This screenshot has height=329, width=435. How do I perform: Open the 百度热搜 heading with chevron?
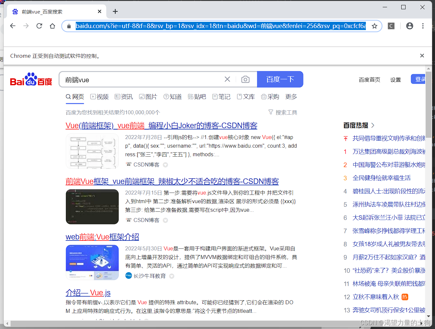point(359,125)
